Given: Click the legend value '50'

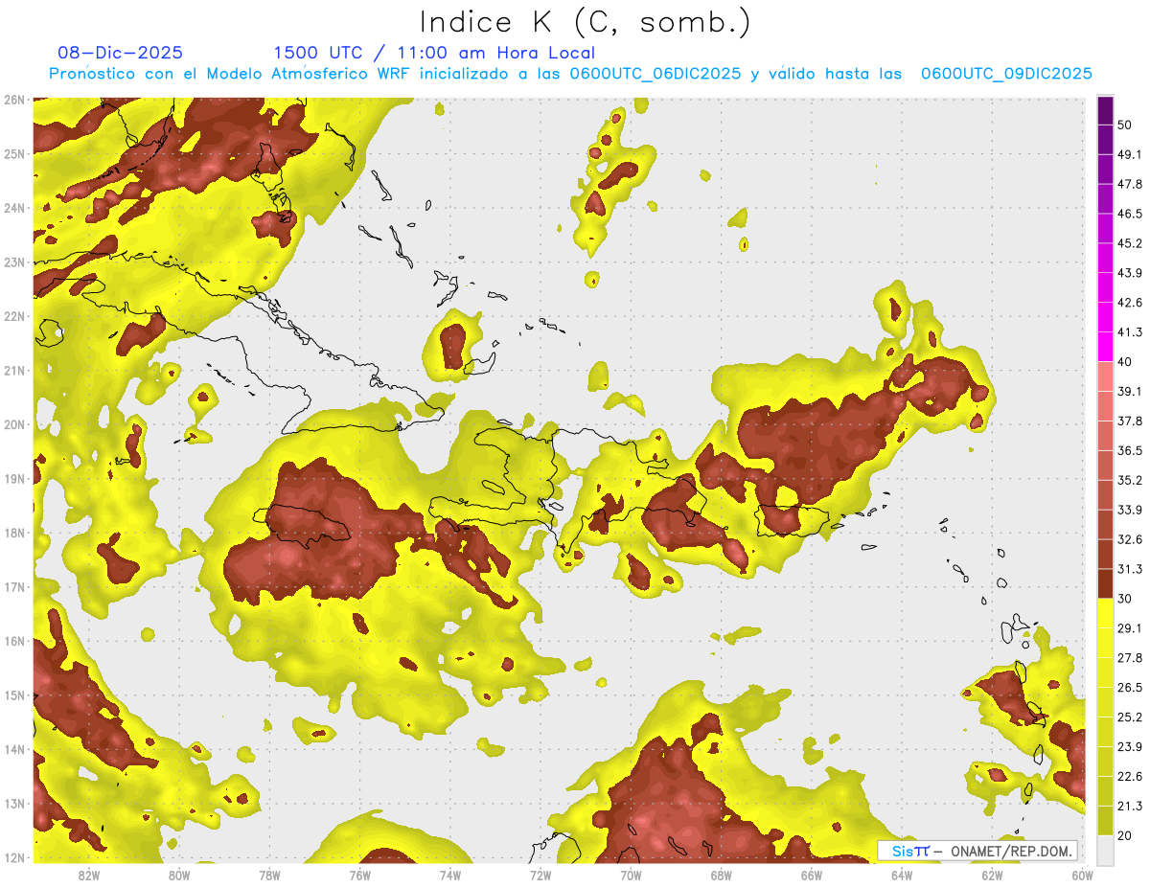Looking at the screenshot, I should click(x=1125, y=125).
